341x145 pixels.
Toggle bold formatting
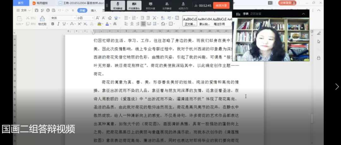coord(53,24)
